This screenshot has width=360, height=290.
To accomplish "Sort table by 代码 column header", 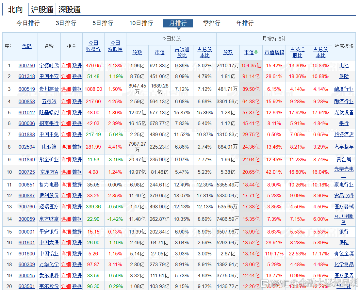I will (27, 46).
